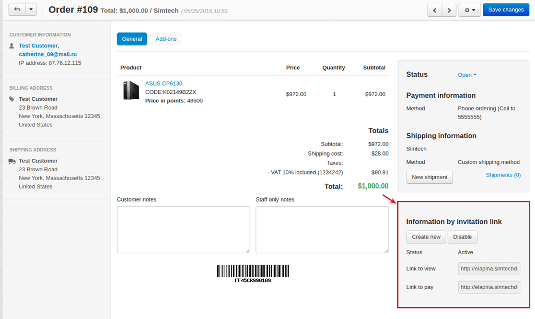Click Create new invitation link
535x319 pixels.
[426, 237]
